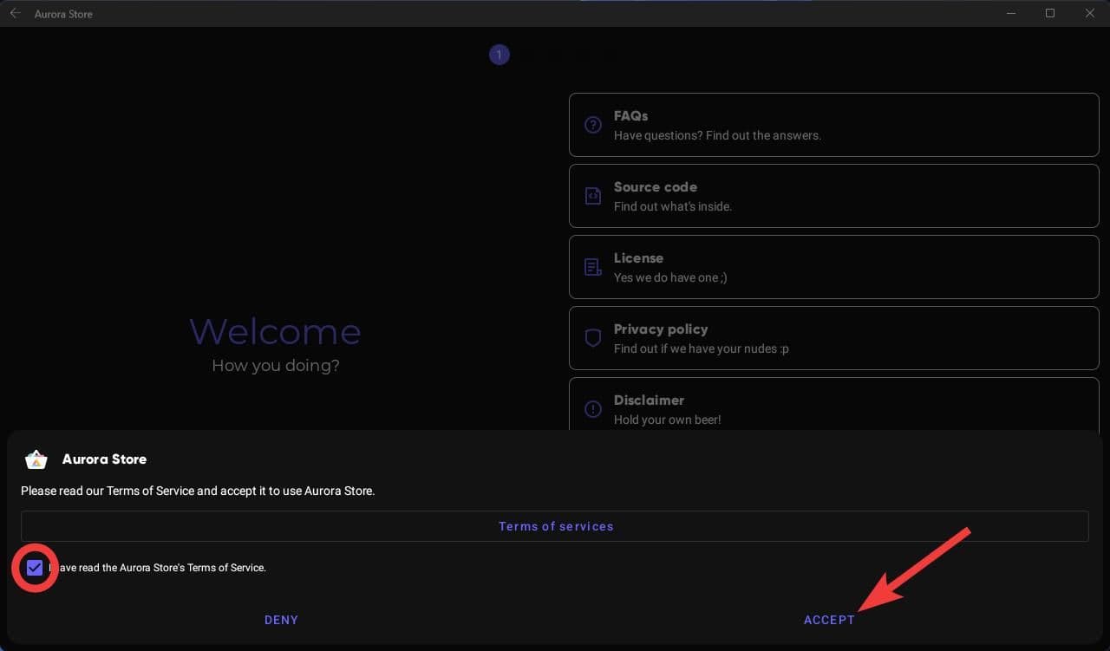Image resolution: width=1110 pixels, height=651 pixels.
Task: Click the FAQs question mark icon
Action: [x=593, y=125]
